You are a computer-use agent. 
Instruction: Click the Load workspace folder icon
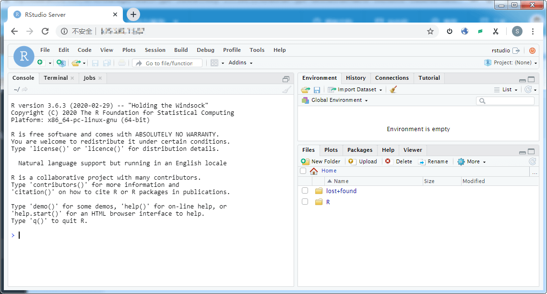306,90
